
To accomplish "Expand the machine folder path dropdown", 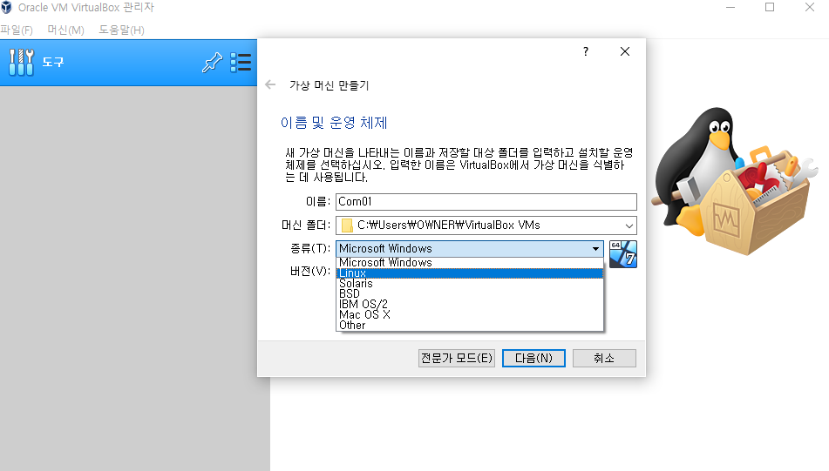I will [x=629, y=225].
